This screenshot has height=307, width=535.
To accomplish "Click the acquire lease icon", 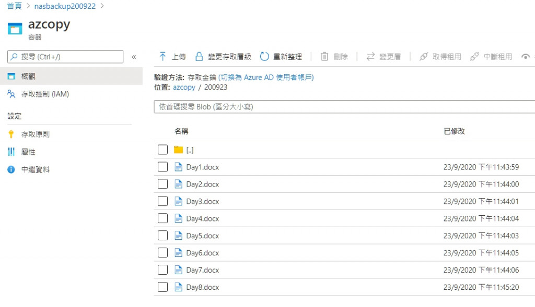I will 423,56.
